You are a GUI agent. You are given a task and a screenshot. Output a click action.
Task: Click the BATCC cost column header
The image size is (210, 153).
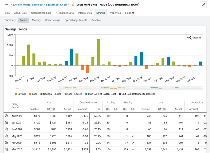point(51,109)
